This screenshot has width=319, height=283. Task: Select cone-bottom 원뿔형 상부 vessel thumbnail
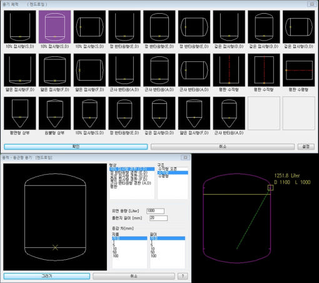coord(55,113)
